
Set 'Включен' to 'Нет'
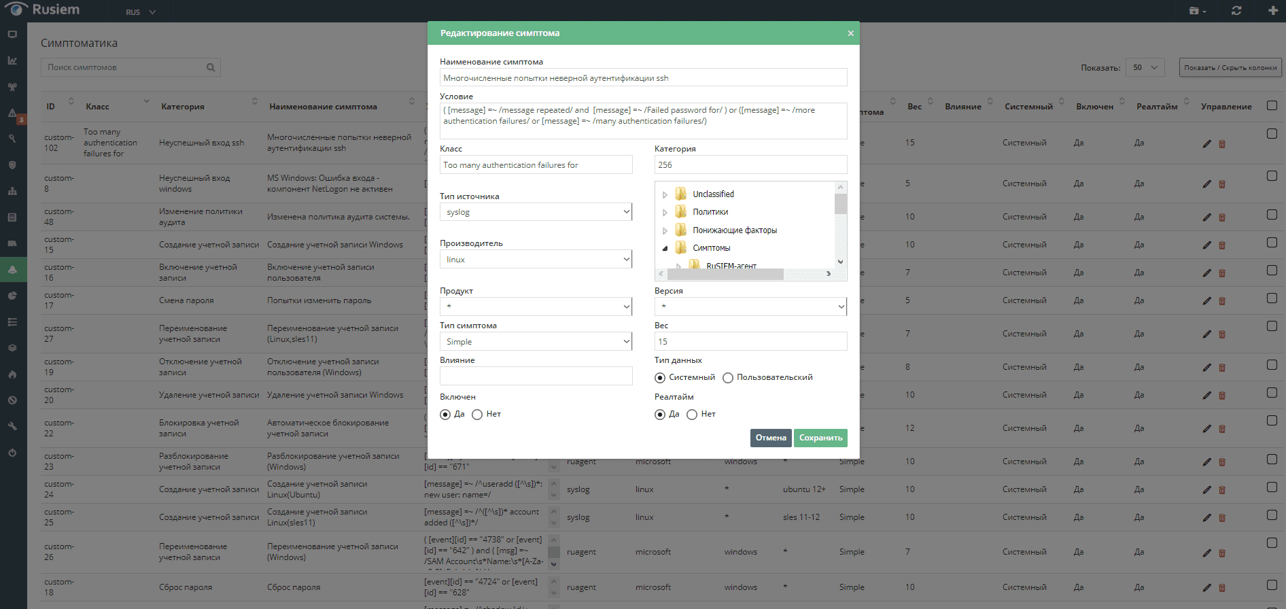click(477, 415)
